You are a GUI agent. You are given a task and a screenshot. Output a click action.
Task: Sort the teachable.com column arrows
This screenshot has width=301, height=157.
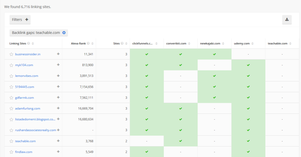tap(290, 44)
